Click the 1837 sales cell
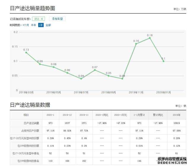 pyautogui.click(x=67, y=123)
